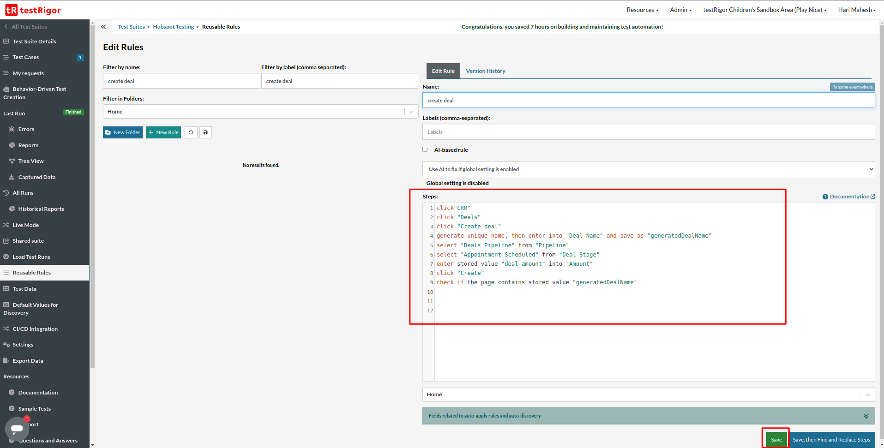Switch to the Version History tab
This screenshot has height=448, width=884.
[x=485, y=71]
